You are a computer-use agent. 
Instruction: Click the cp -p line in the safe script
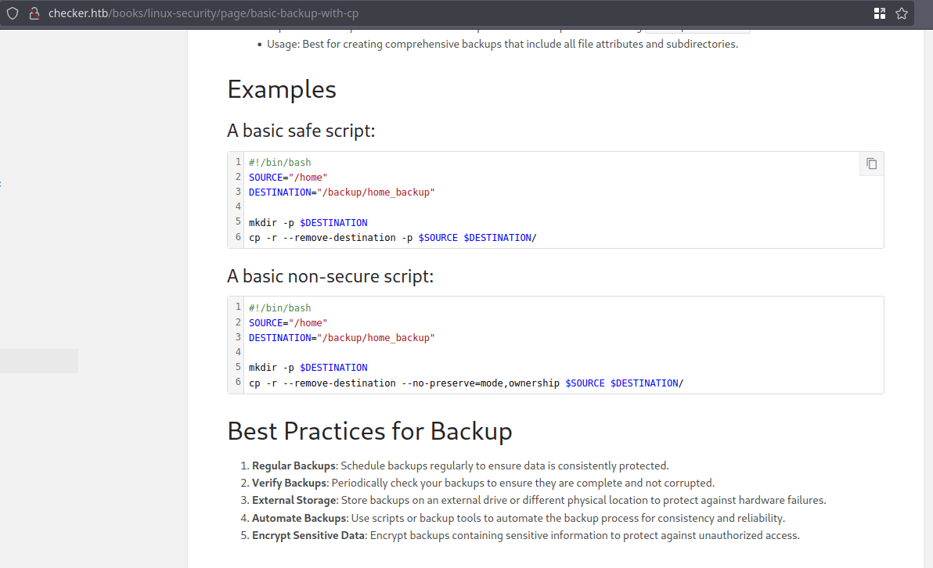click(x=392, y=237)
